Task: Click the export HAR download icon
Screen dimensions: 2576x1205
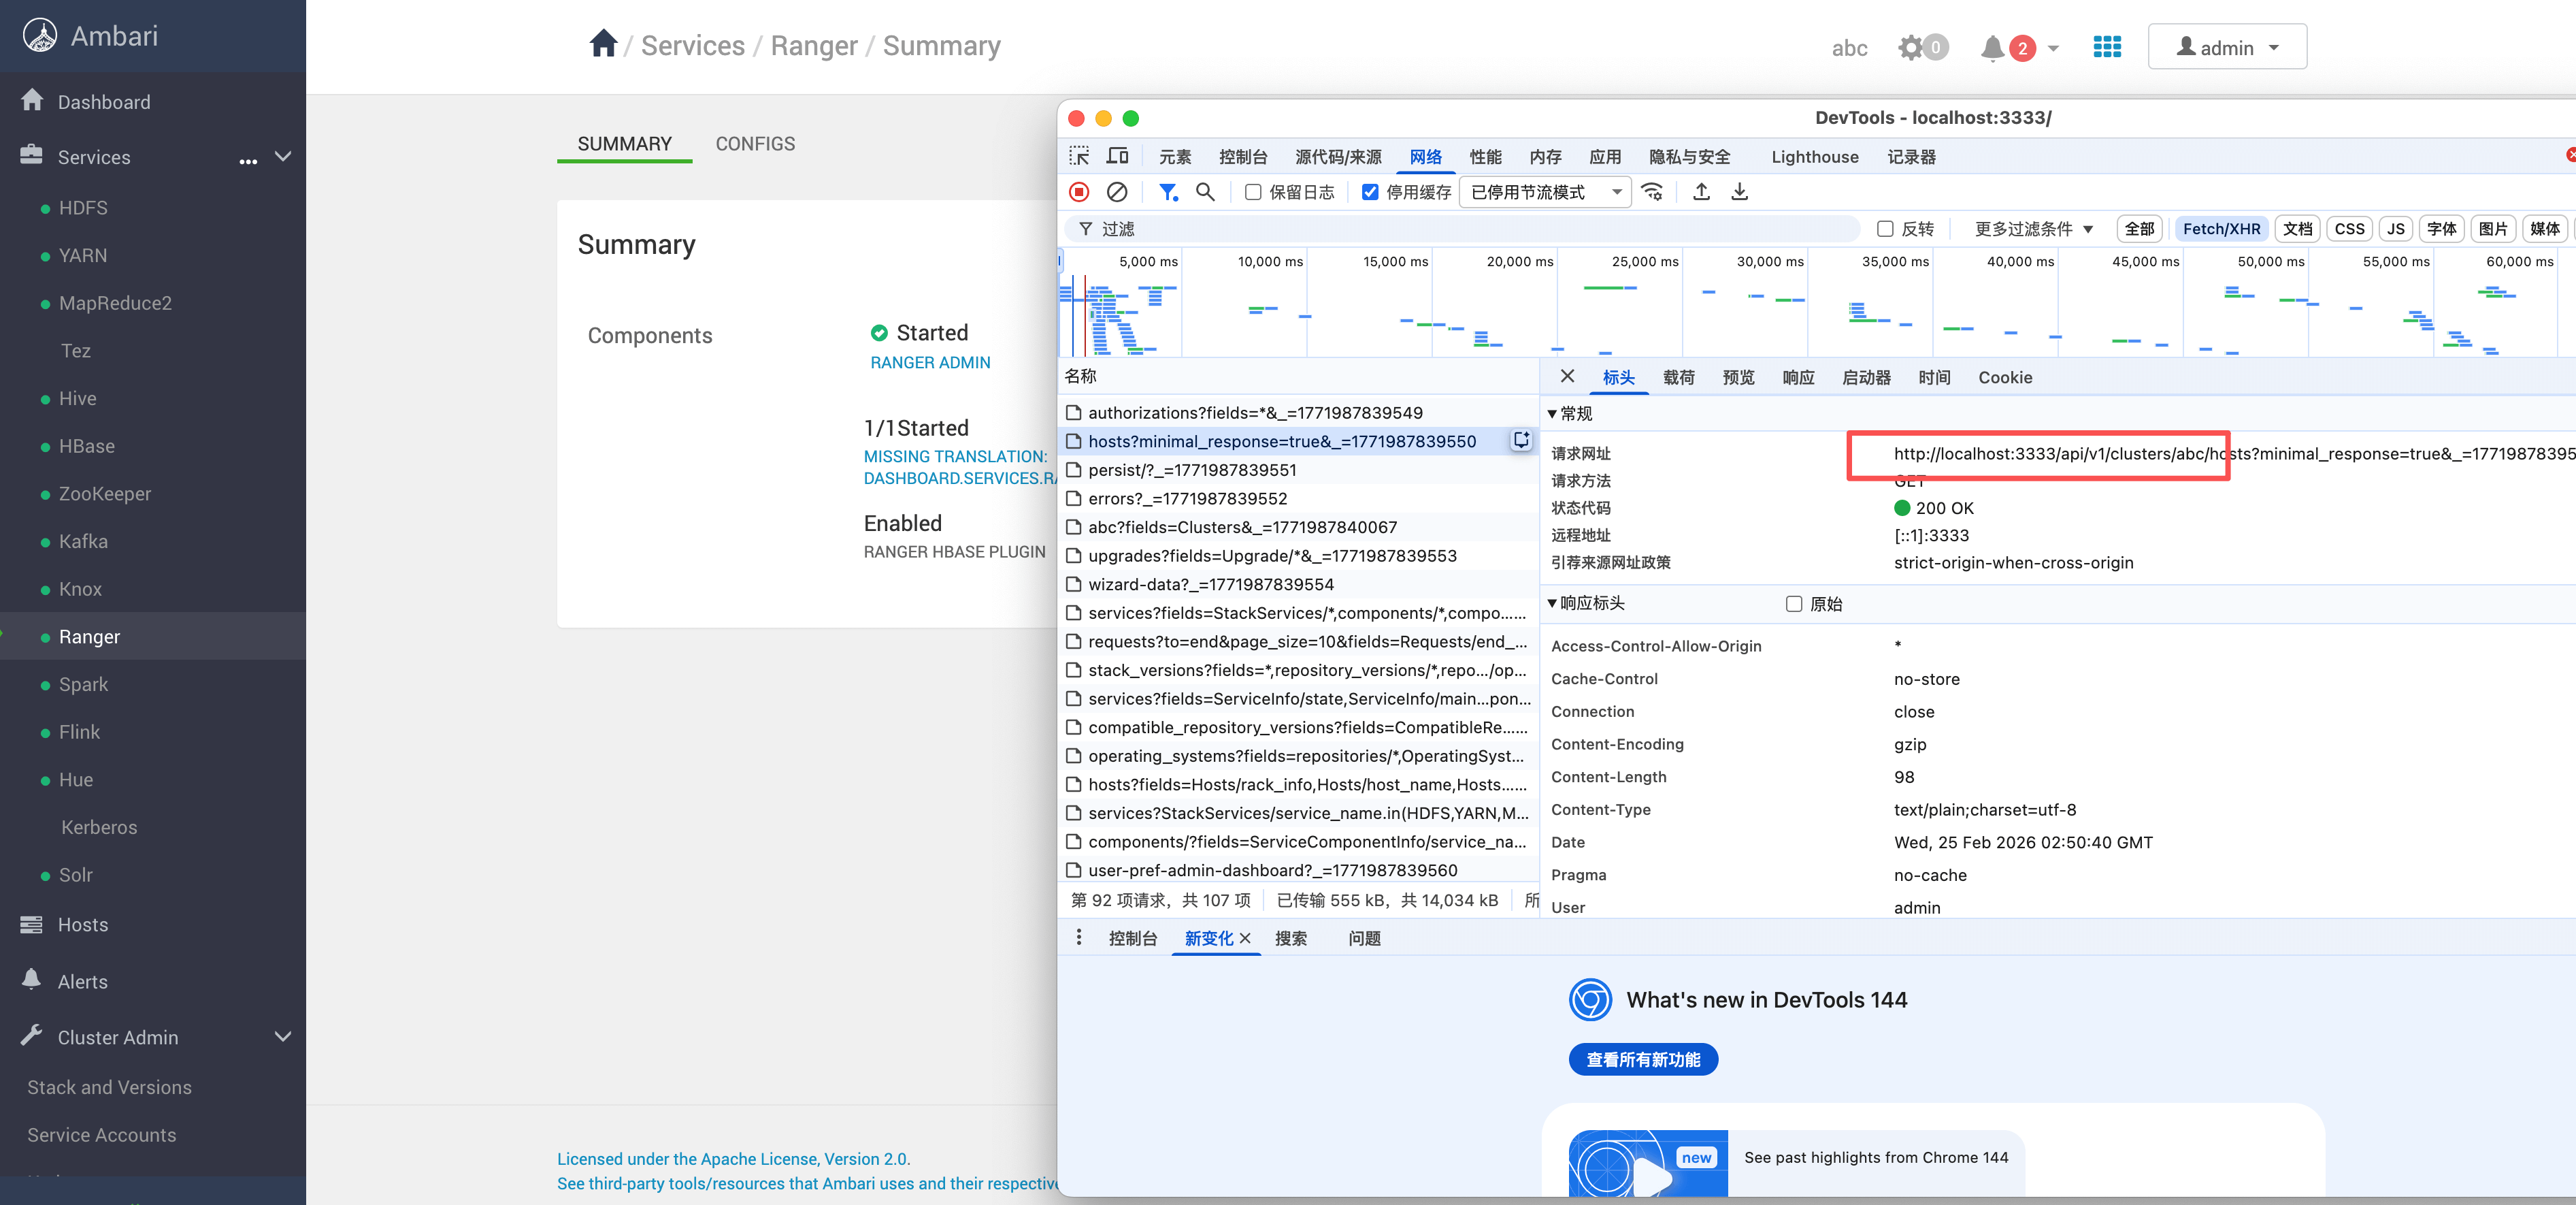Action: click(1739, 191)
